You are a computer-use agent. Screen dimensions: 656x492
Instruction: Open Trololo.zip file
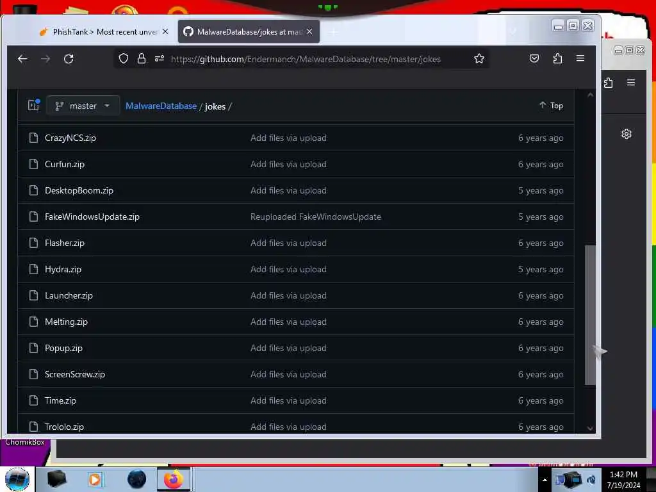point(64,427)
